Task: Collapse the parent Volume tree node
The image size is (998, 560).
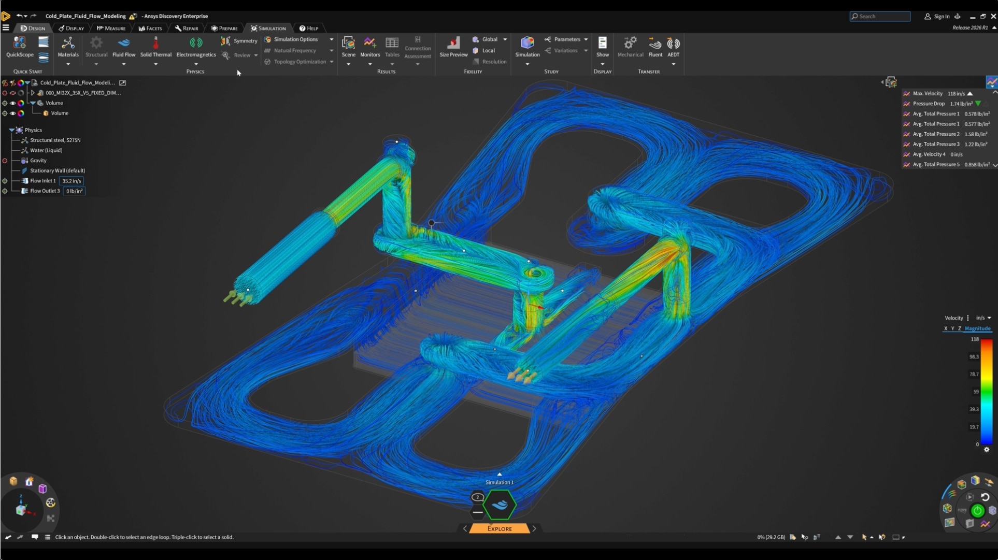Action: (33, 103)
